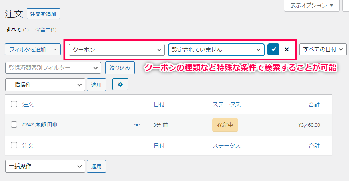
Task: Preview order #242 with the eye icon
Action: (137, 125)
